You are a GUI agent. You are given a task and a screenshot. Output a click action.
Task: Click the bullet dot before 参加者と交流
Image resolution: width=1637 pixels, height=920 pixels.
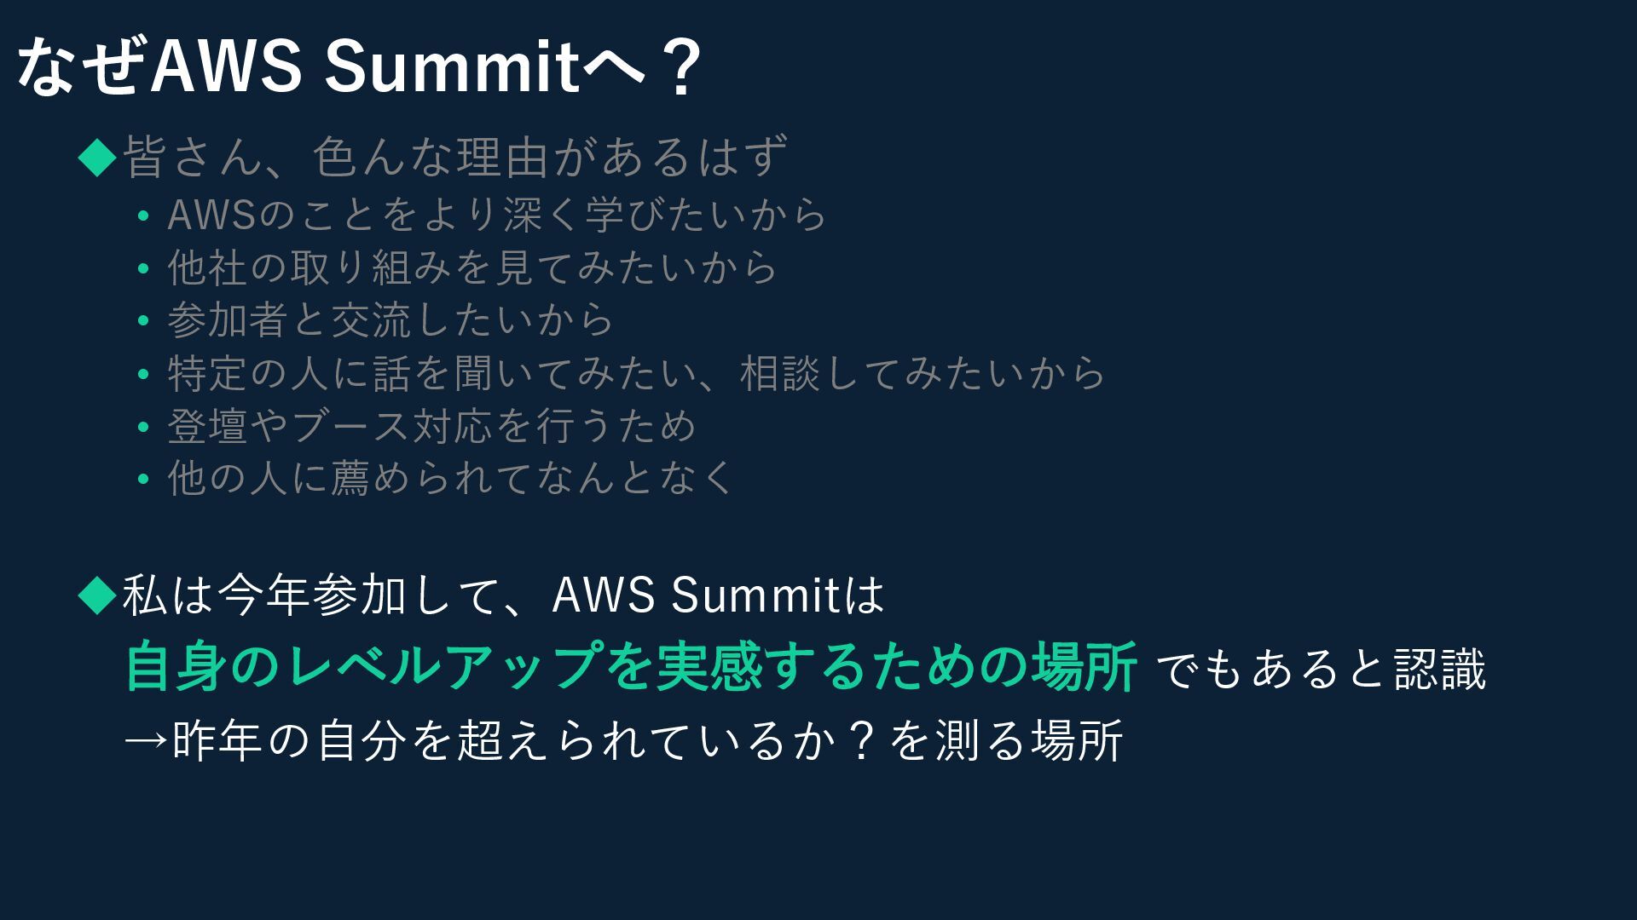point(143,321)
